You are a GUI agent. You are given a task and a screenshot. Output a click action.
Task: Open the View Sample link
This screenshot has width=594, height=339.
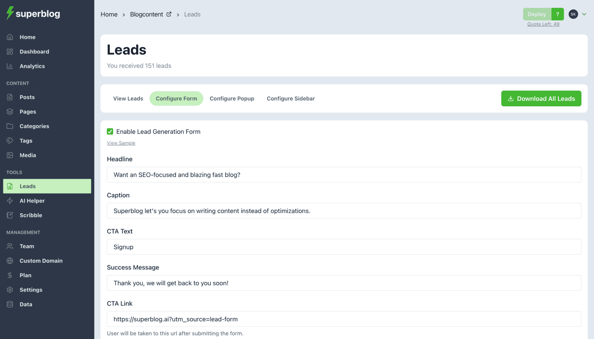[x=121, y=143]
